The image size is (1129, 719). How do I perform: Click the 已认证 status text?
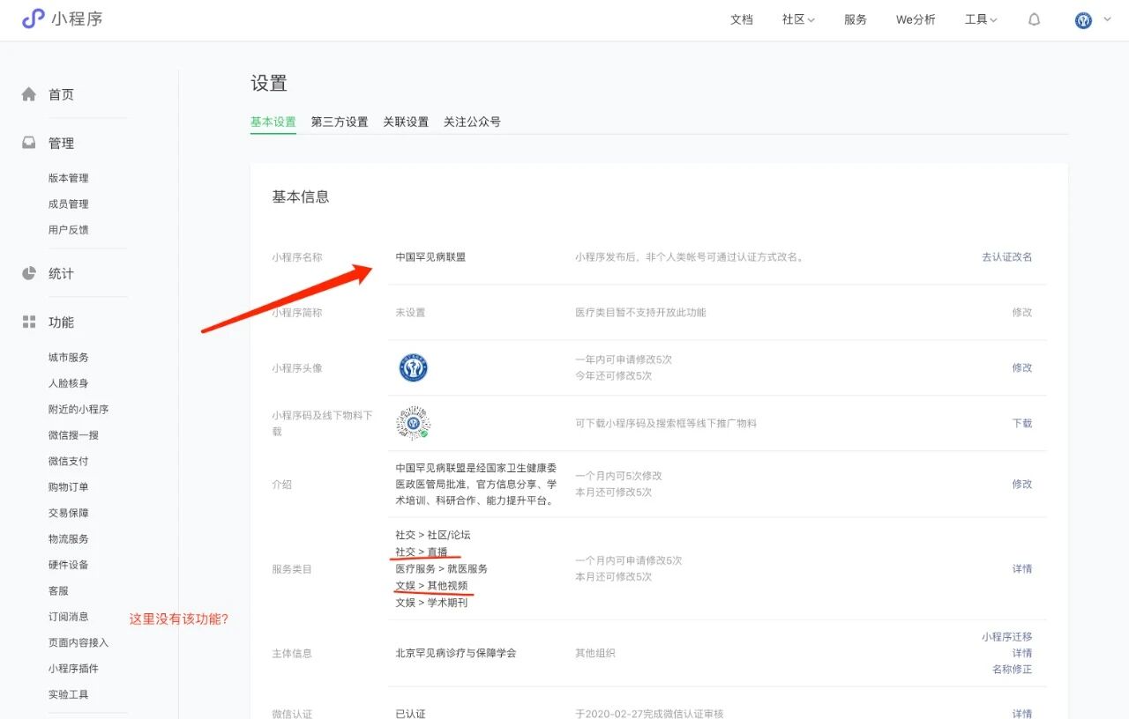[410, 713]
